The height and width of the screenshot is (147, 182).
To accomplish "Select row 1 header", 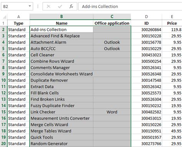I will [3, 23].
